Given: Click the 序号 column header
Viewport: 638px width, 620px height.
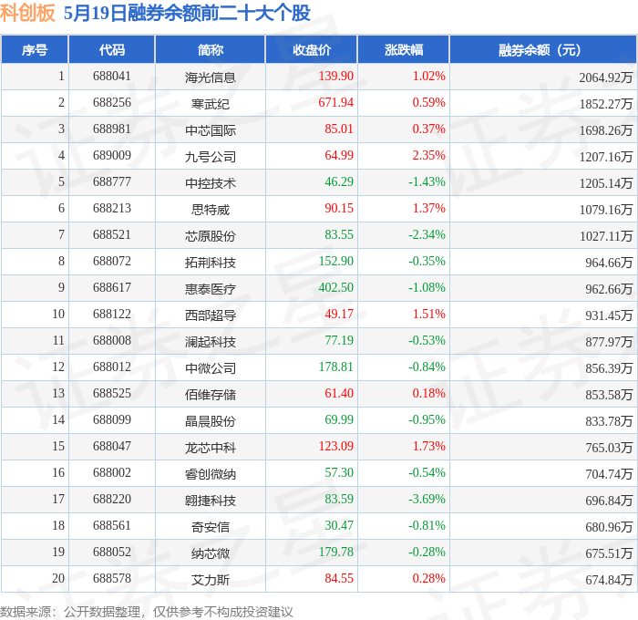Looking at the screenshot, I should 35,49.
